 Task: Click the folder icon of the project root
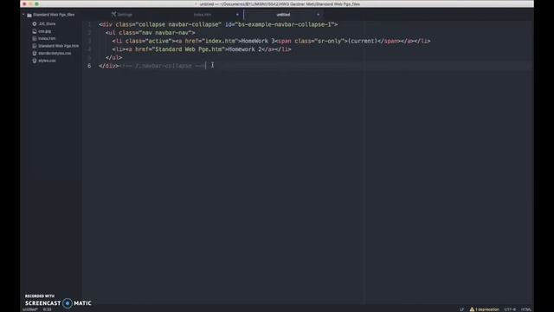pos(29,15)
